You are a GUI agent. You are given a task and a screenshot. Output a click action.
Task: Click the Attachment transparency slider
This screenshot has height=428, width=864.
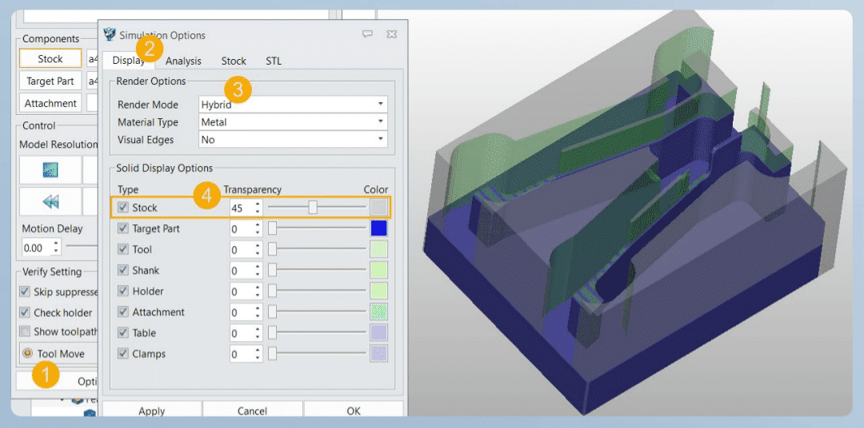coord(317,312)
